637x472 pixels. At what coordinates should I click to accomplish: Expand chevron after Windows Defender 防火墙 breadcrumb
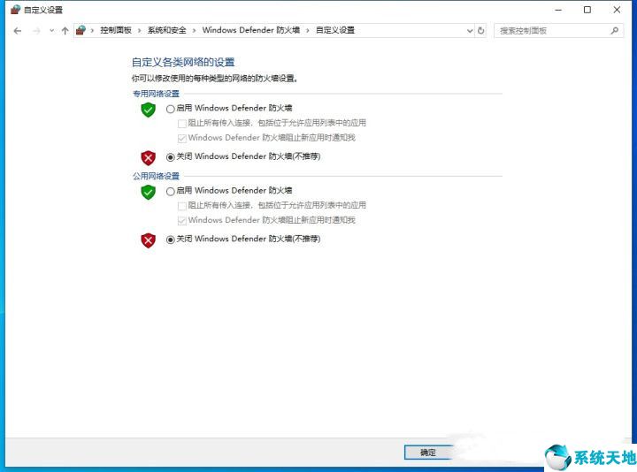pos(308,31)
